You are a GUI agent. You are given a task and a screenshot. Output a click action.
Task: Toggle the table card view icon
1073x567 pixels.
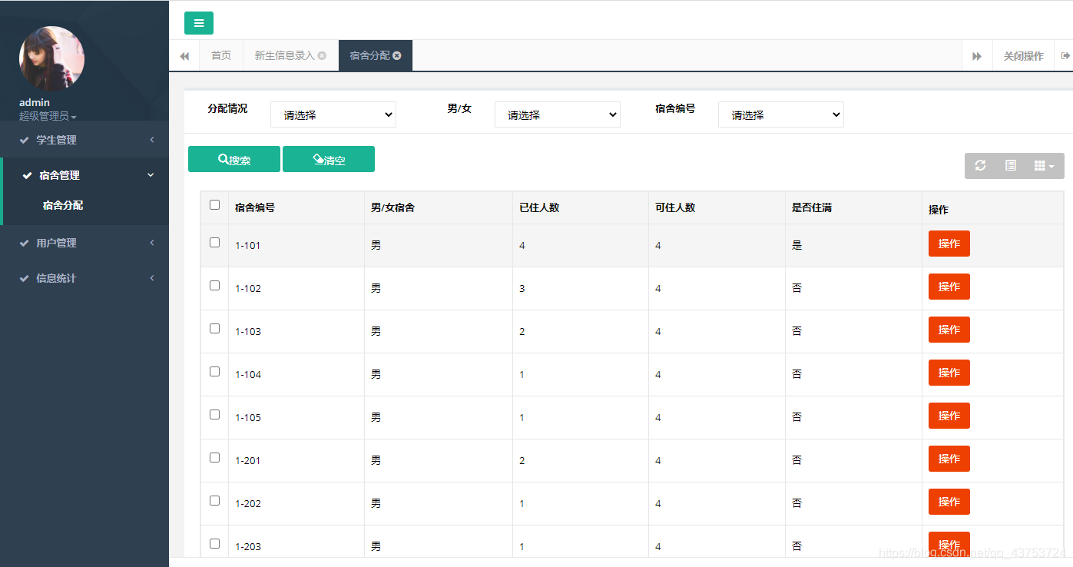(x=1011, y=166)
